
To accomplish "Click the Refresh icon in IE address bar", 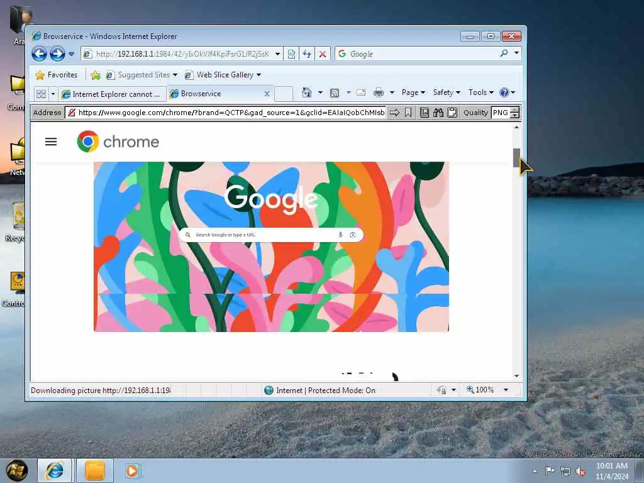I will pos(307,54).
